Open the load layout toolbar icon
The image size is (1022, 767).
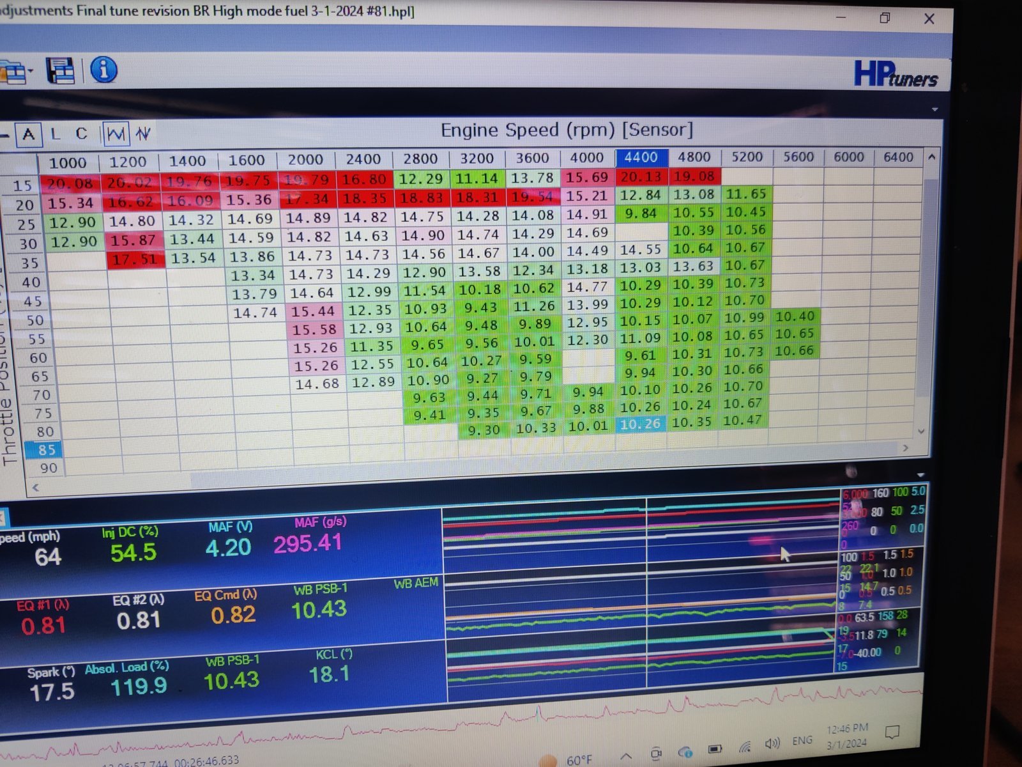click(x=11, y=71)
